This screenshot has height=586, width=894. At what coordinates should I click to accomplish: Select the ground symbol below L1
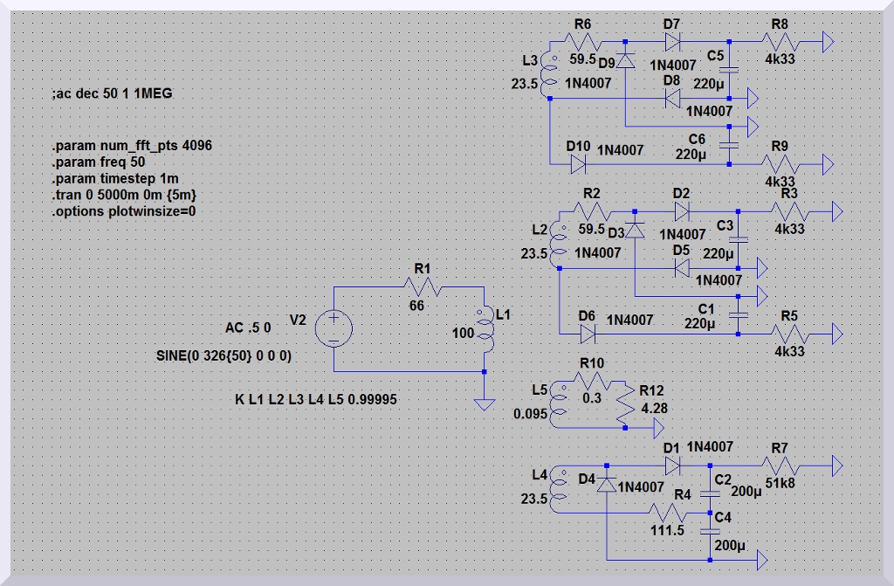coord(484,403)
